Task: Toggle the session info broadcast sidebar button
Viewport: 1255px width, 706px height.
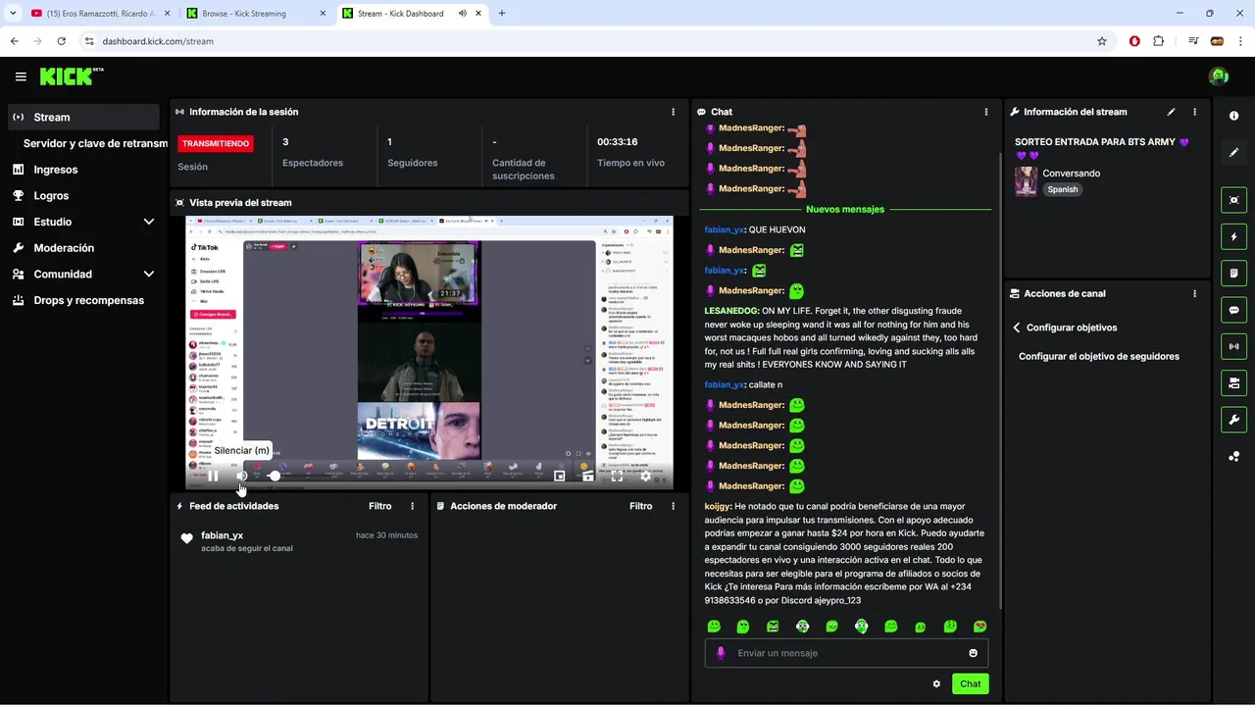Action: click(x=1233, y=346)
